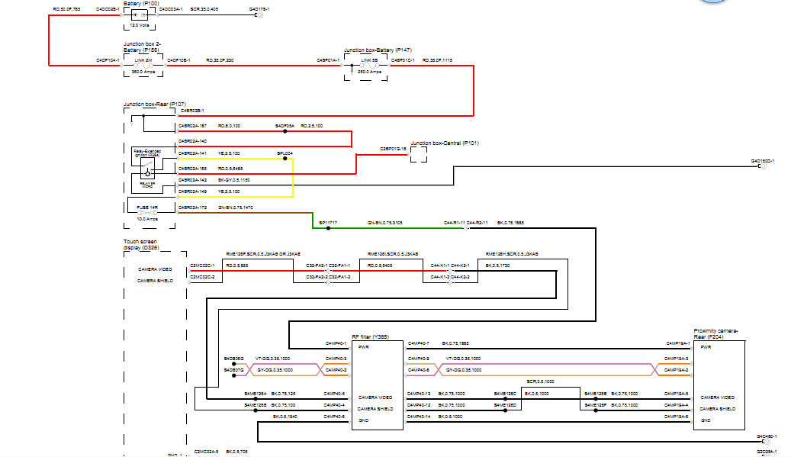Click splice dot S4DB07G
Viewport: 791px width, 457px height.
[233, 375]
